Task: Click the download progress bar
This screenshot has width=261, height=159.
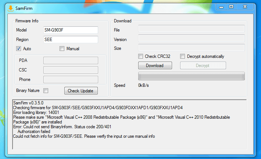Action: point(192,76)
